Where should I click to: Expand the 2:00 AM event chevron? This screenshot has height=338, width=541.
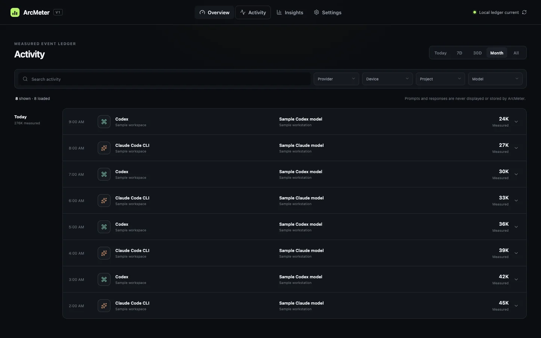(x=516, y=306)
